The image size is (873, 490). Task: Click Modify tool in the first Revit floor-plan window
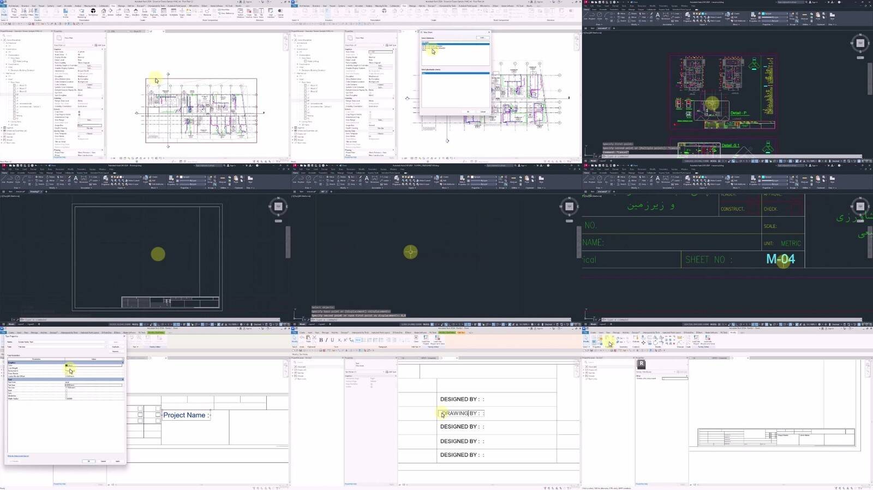(4, 11)
